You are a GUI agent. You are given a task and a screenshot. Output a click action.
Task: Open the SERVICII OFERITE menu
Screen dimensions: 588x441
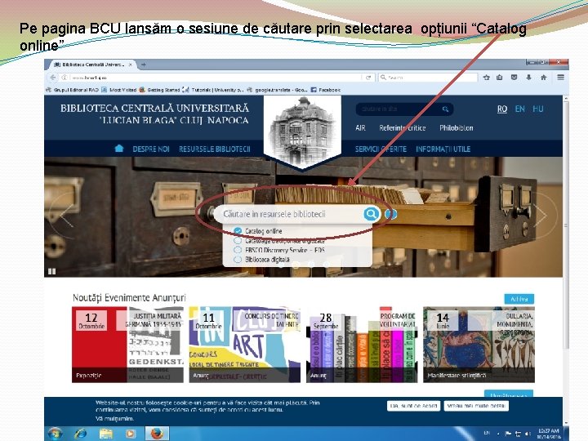381,149
